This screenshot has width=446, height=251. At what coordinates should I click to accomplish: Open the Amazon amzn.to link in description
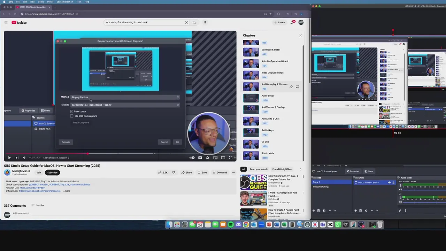point(32,188)
